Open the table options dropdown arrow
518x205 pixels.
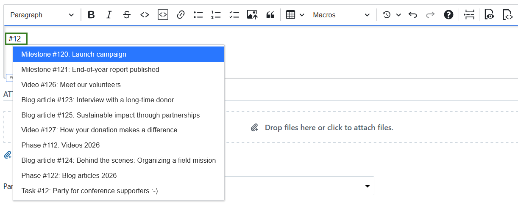point(302,15)
